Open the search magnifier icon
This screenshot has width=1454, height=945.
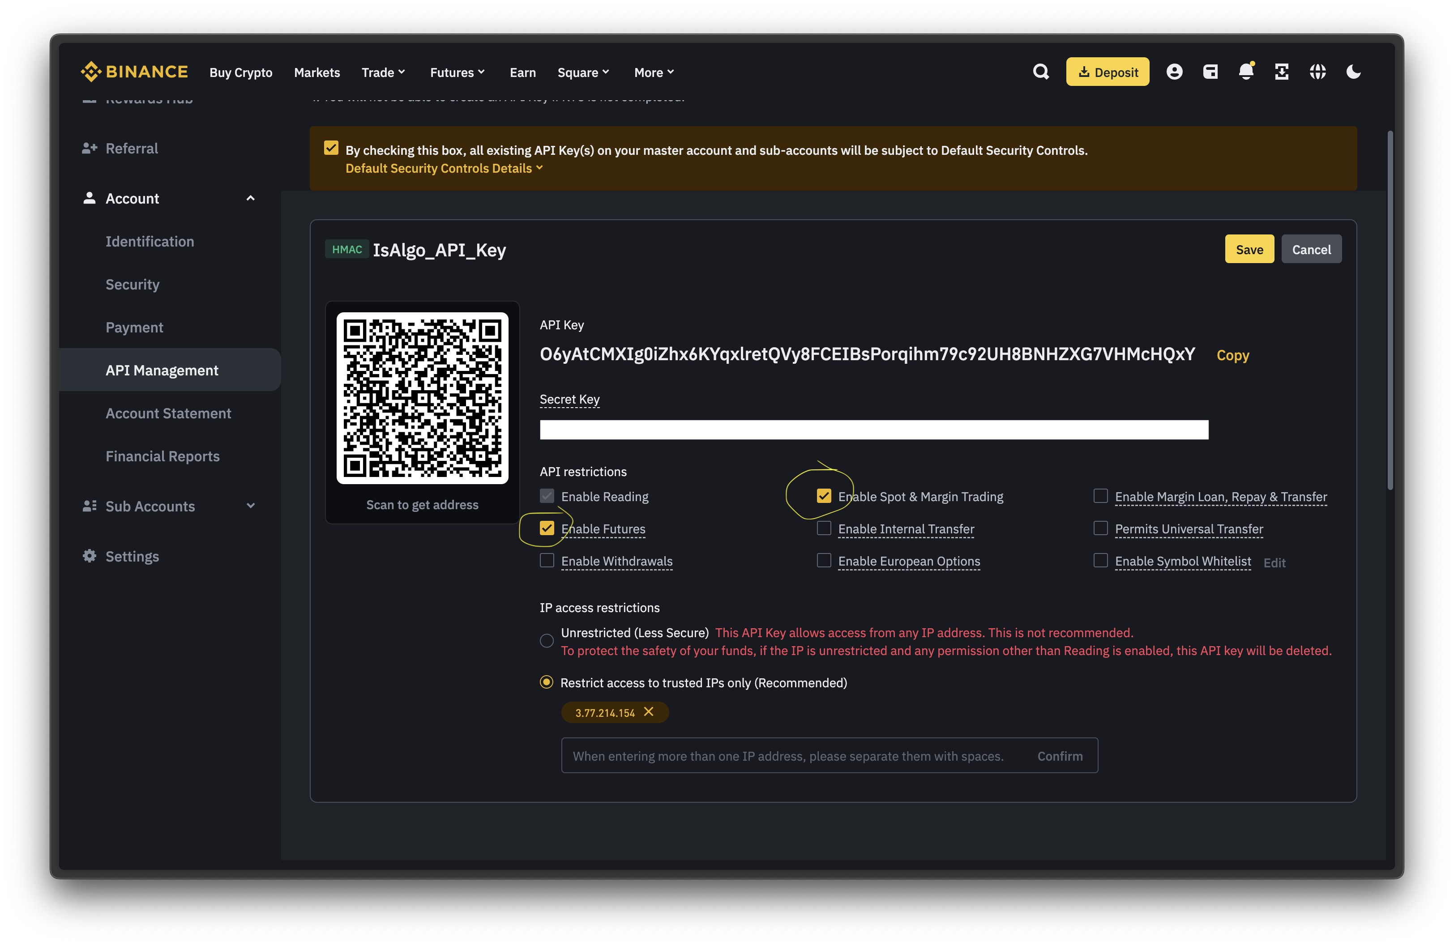tap(1041, 72)
